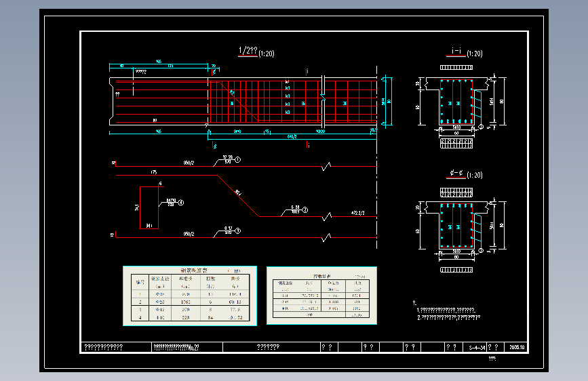Click the circled 3 marker in the i-i section
Viewport: 588px width, 381px height.
481,127
